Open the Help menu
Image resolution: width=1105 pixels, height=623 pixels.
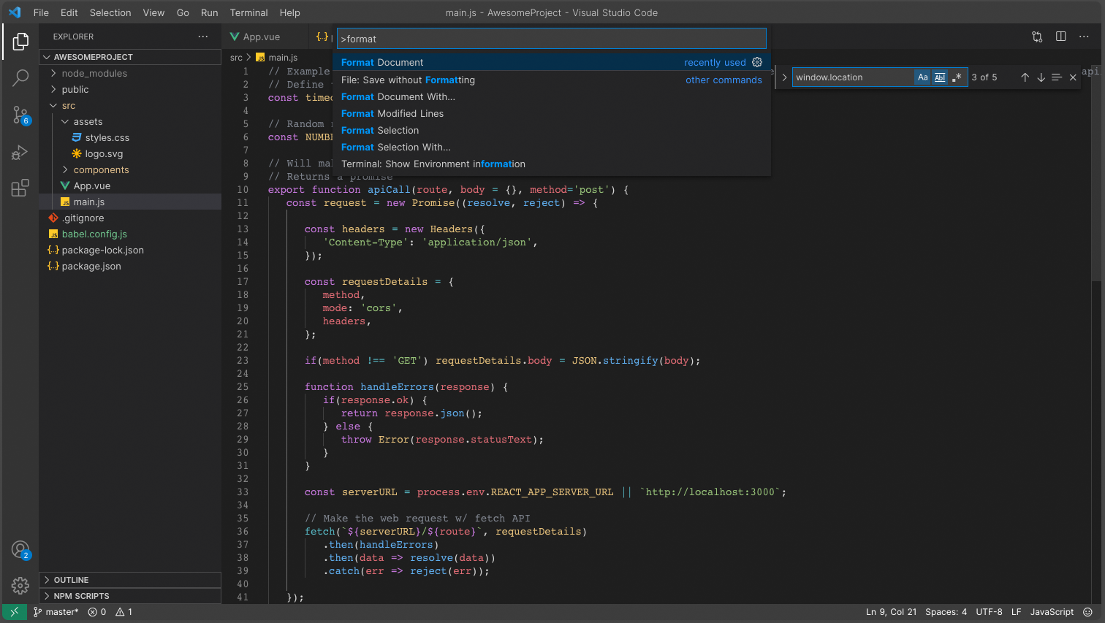click(290, 12)
